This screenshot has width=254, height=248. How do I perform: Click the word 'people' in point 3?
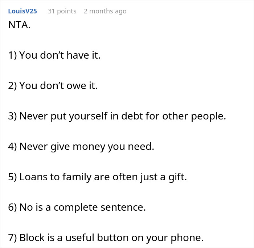pyautogui.click(x=208, y=116)
